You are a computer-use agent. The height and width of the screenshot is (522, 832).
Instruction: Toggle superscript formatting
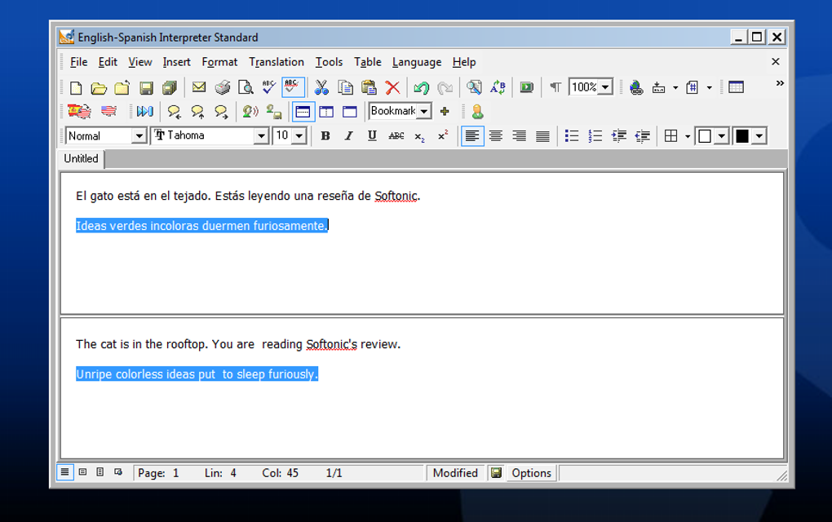tap(443, 136)
